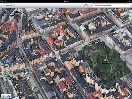Tap the Directions button
Viewport: 132px width, 99px height.
point(8,5)
